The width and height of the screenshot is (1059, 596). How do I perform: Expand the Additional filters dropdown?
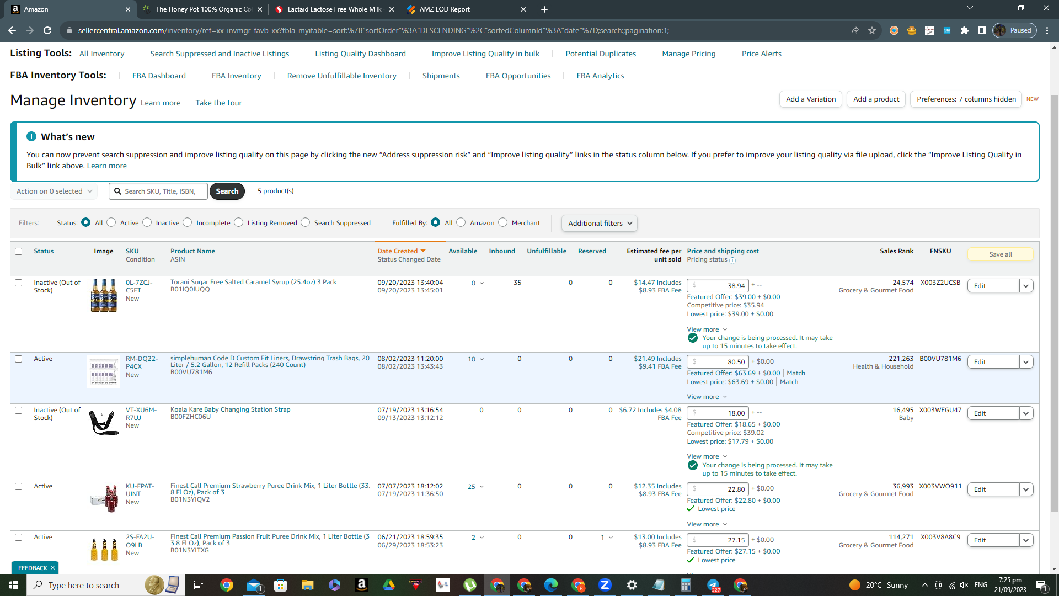pyautogui.click(x=600, y=223)
